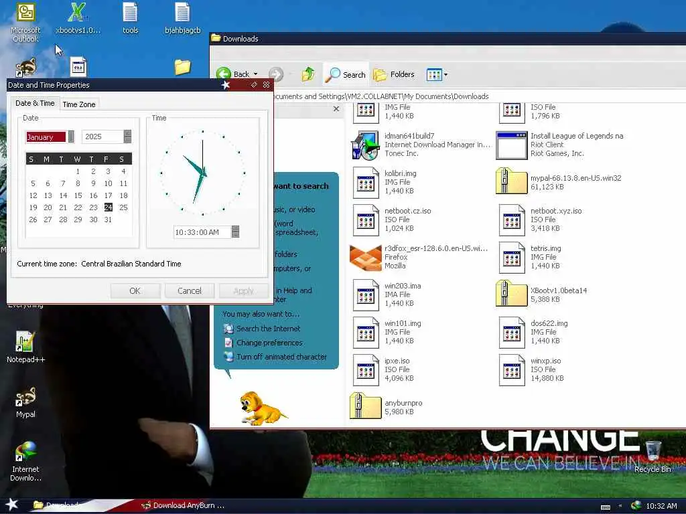Click the animated search dog character

click(263, 409)
